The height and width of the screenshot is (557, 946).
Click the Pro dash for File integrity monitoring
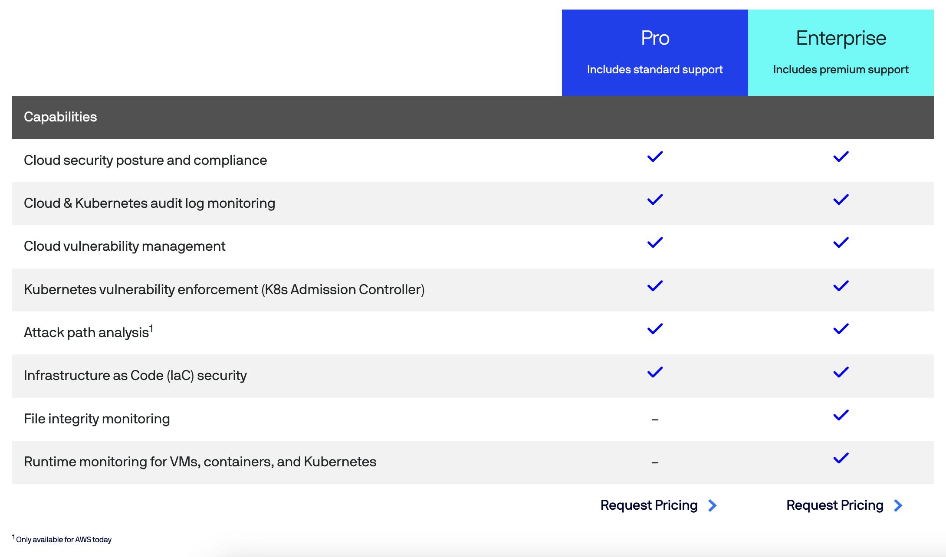pyautogui.click(x=655, y=419)
